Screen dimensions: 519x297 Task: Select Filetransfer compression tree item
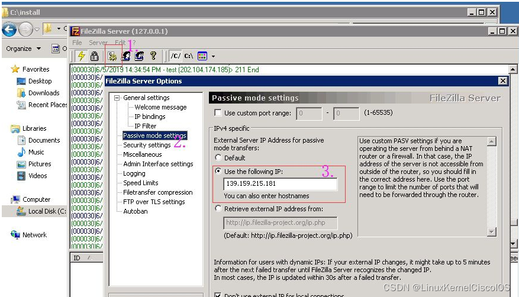tap(157, 192)
